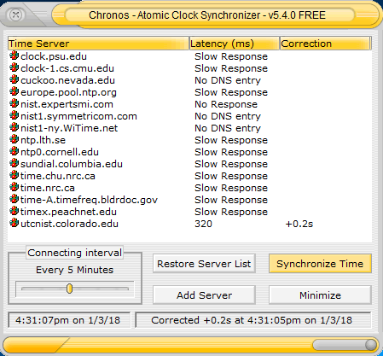Click the utcnist.colorado.edu server icon
The width and height of the screenshot is (383, 356).
point(14,223)
